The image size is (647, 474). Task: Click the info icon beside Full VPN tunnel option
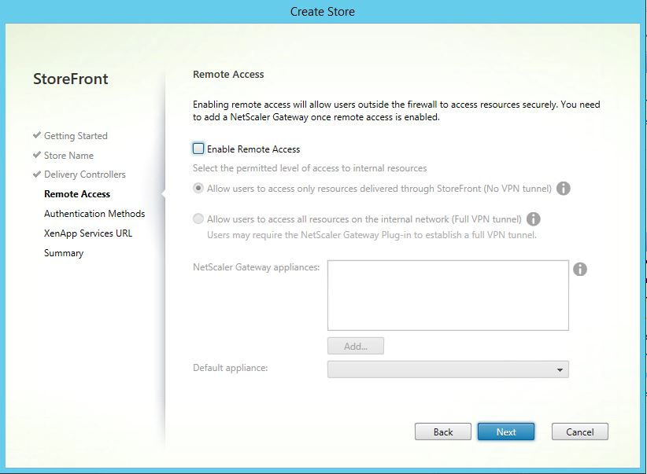pos(533,219)
